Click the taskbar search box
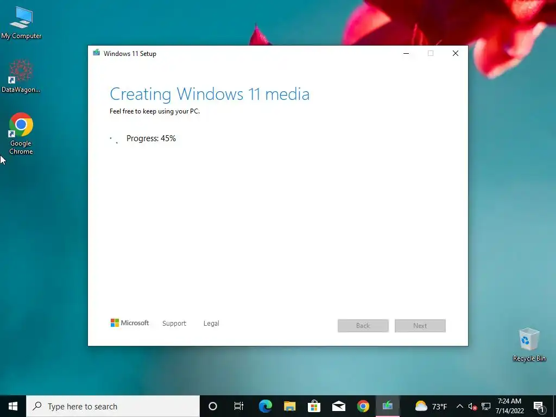 coord(113,406)
